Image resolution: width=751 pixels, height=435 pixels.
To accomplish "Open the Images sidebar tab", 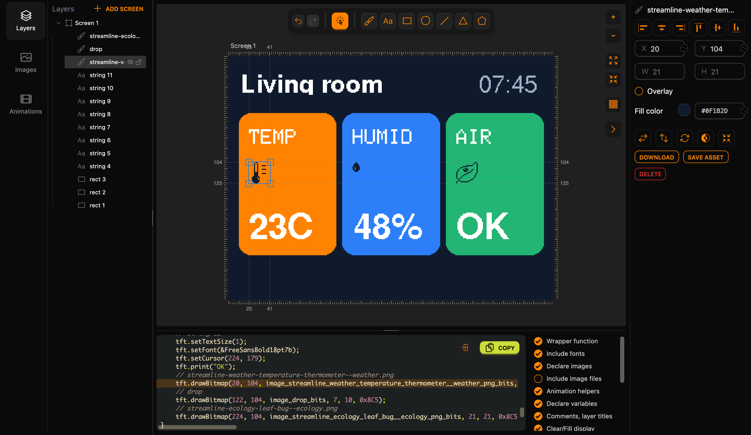I will click(x=26, y=63).
